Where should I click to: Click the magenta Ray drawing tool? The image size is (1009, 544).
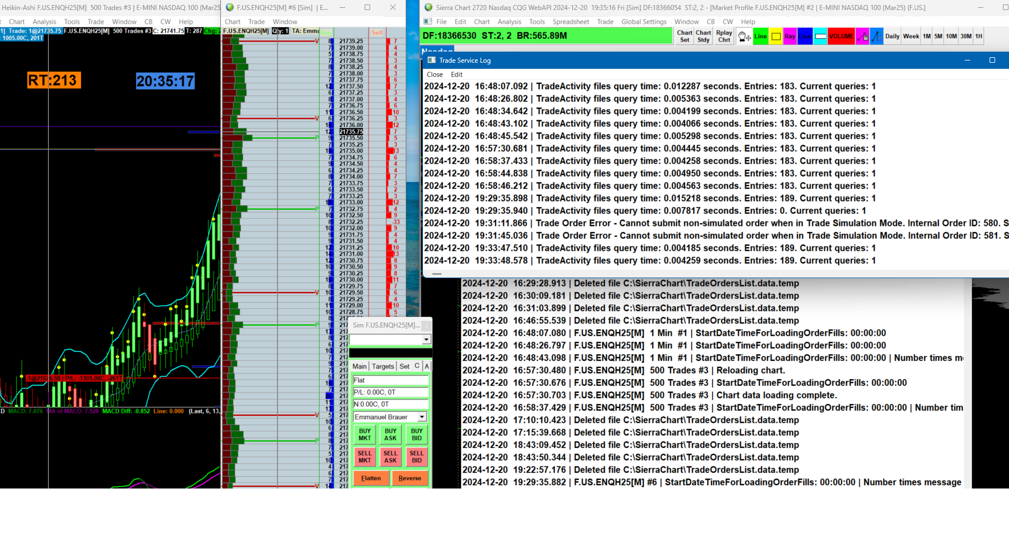click(790, 37)
